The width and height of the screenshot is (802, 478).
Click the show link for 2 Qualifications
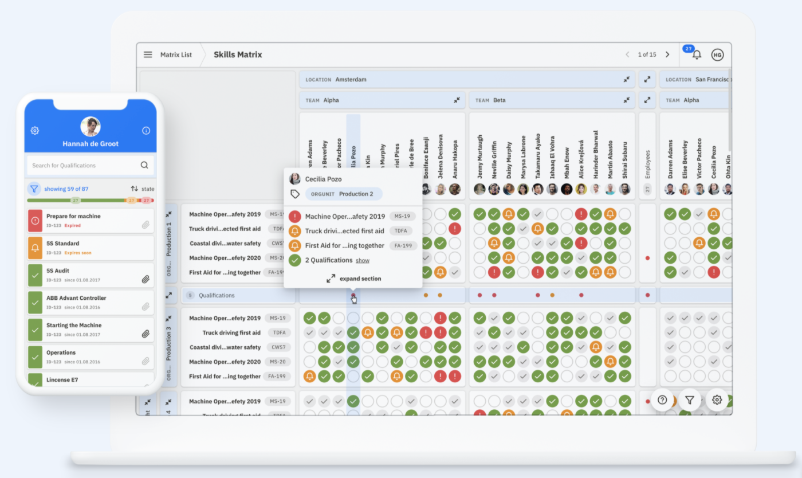pyautogui.click(x=362, y=261)
